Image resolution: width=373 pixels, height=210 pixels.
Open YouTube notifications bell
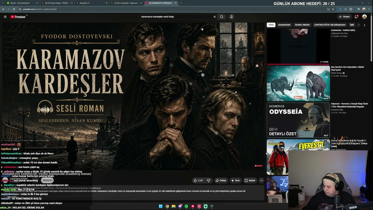(x=356, y=17)
